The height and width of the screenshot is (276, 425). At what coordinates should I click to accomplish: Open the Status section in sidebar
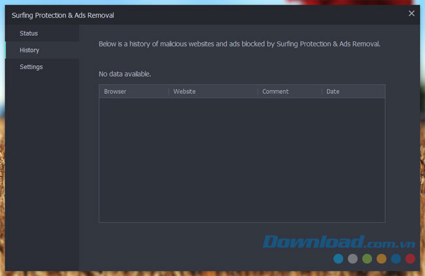pyautogui.click(x=42, y=33)
